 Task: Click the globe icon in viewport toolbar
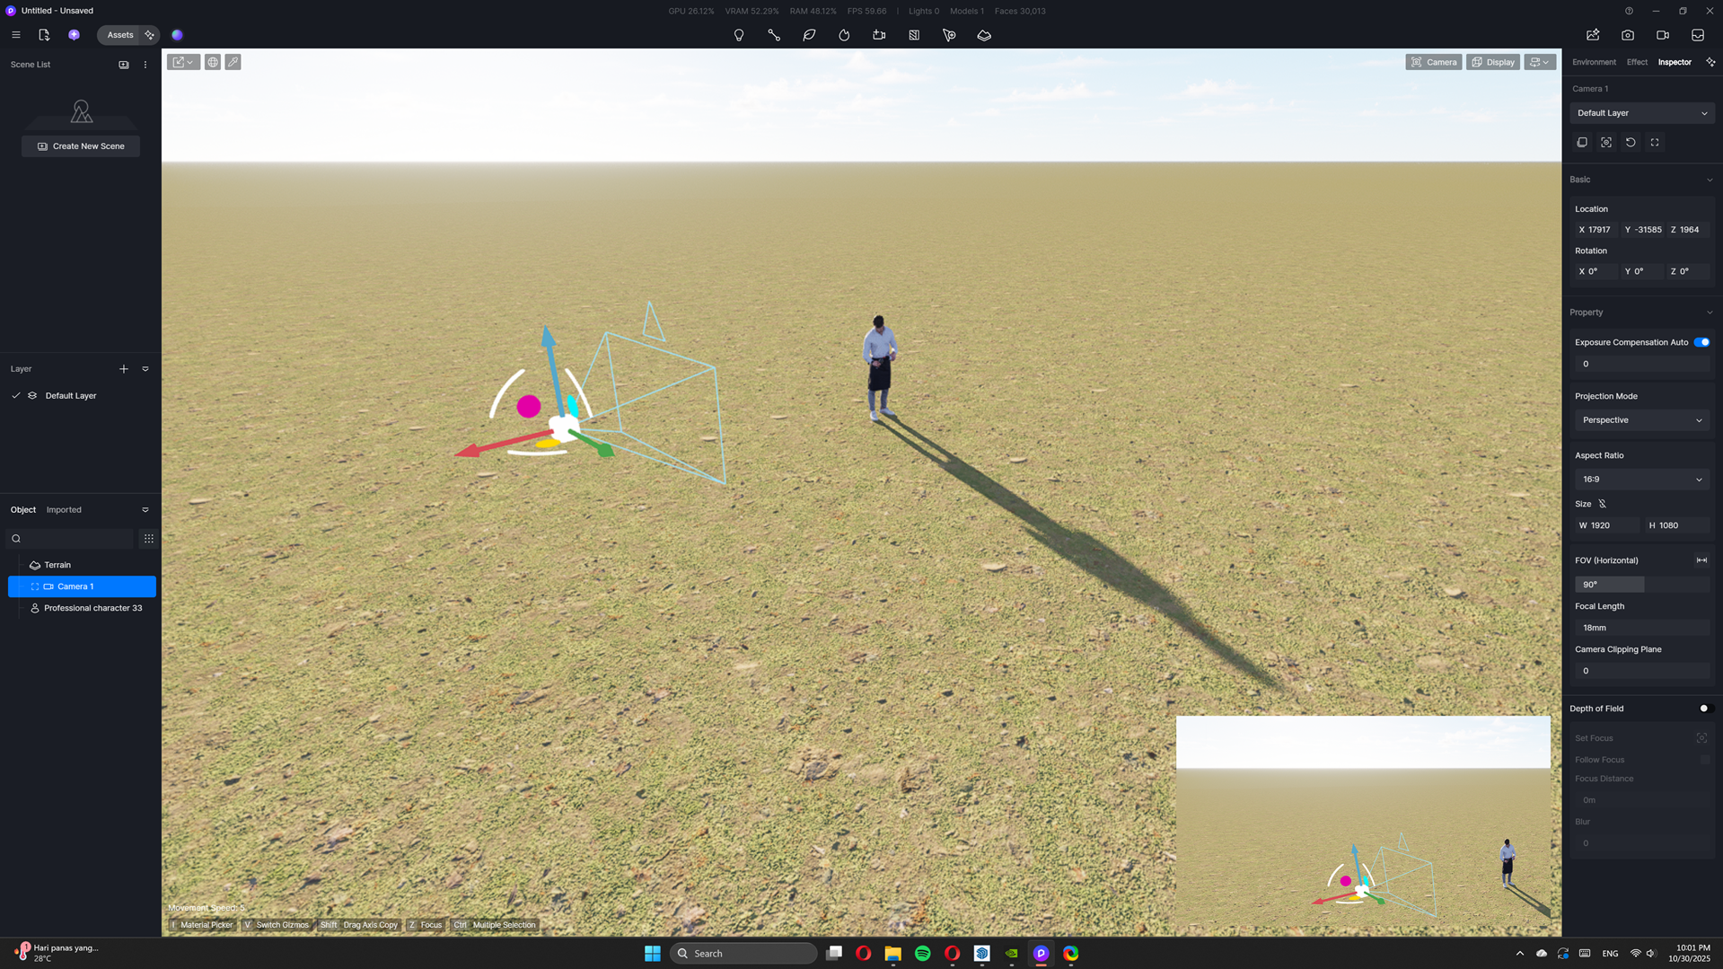click(213, 62)
